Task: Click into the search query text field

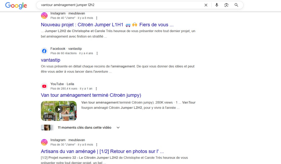Action: click(x=120, y=5)
